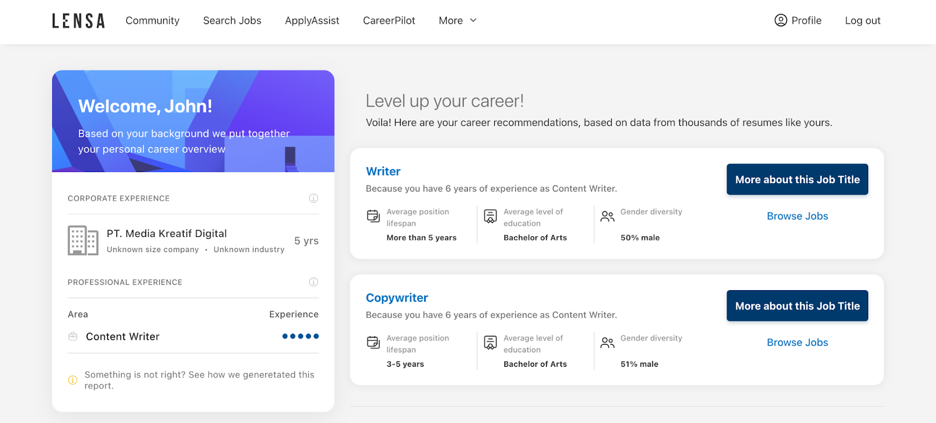Click the Profile user icon
This screenshot has height=423, width=936.
point(780,20)
